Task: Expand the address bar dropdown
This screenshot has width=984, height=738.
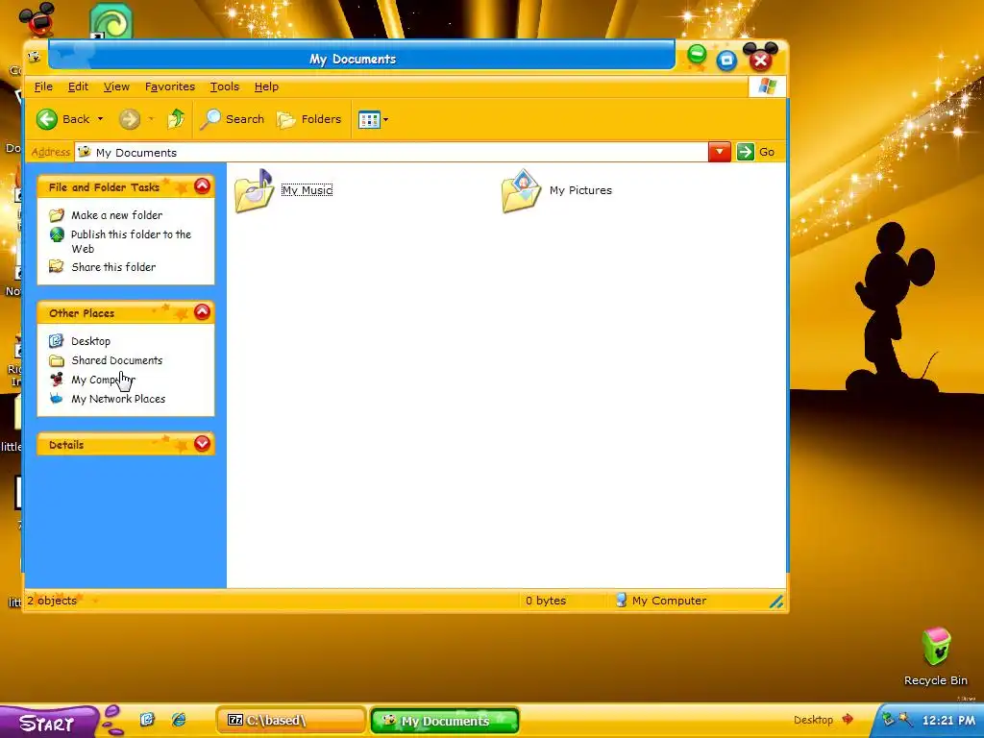Action: [719, 152]
